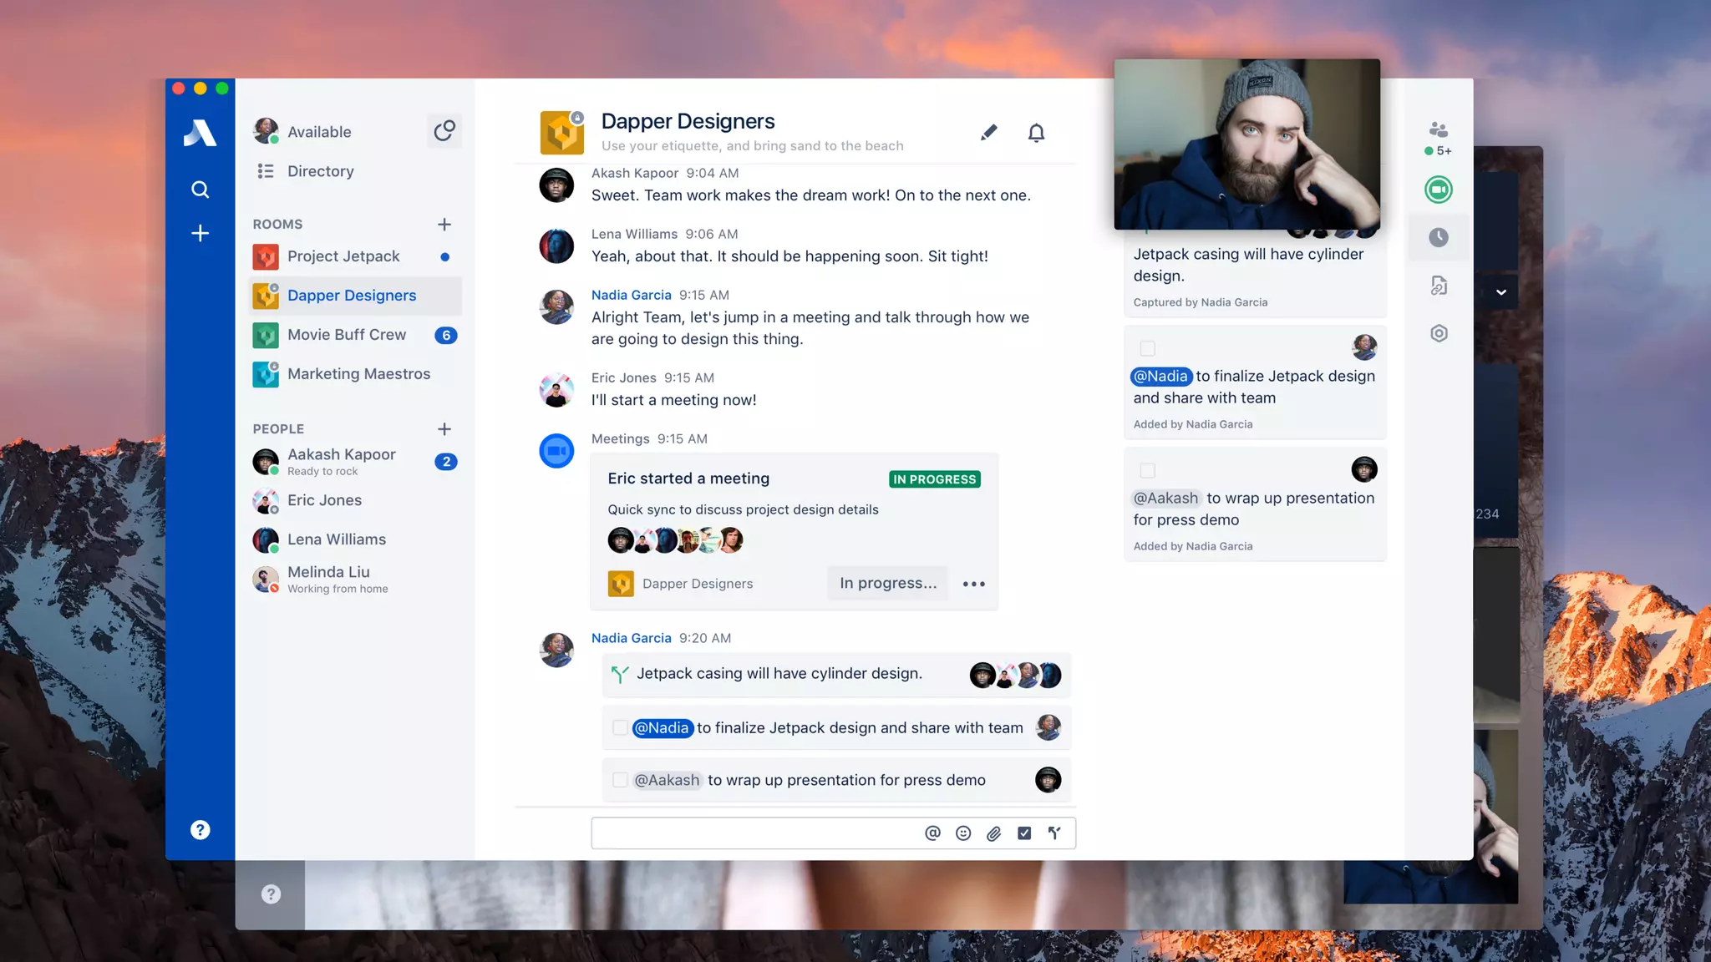Click help icon in background window
The width and height of the screenshot is (1711, 962).
271,894
